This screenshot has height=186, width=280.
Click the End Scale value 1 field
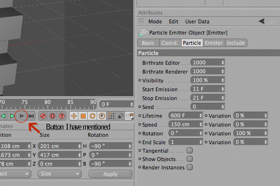186,142
